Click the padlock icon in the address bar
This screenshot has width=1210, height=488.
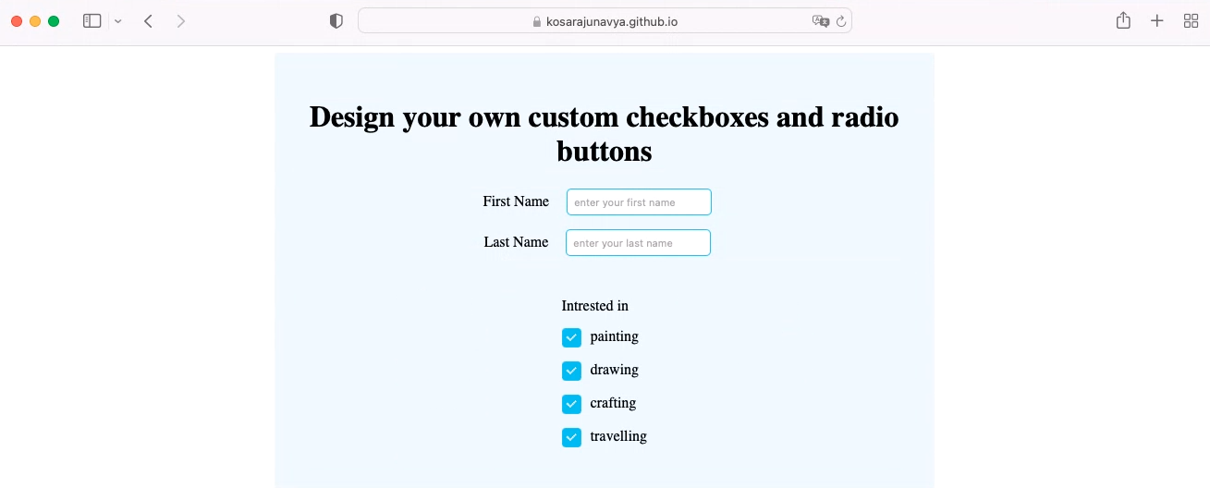click(x=537, y=21)
